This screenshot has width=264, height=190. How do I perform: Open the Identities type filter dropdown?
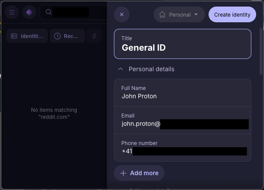[x=27, y=36]
